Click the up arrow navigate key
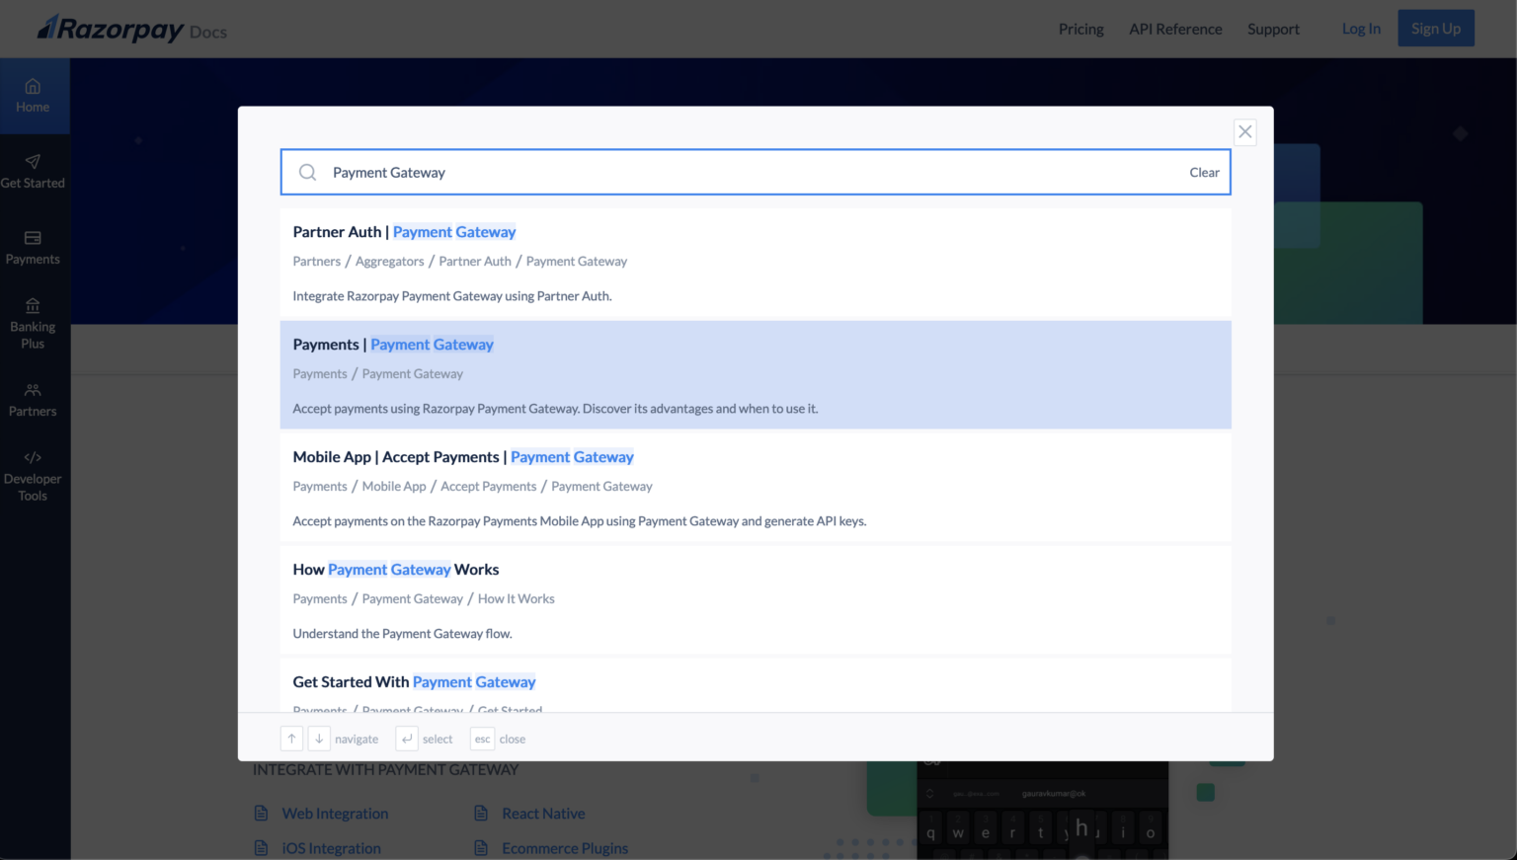Viewport: 1517px width, 860px height. pos(291,739)
